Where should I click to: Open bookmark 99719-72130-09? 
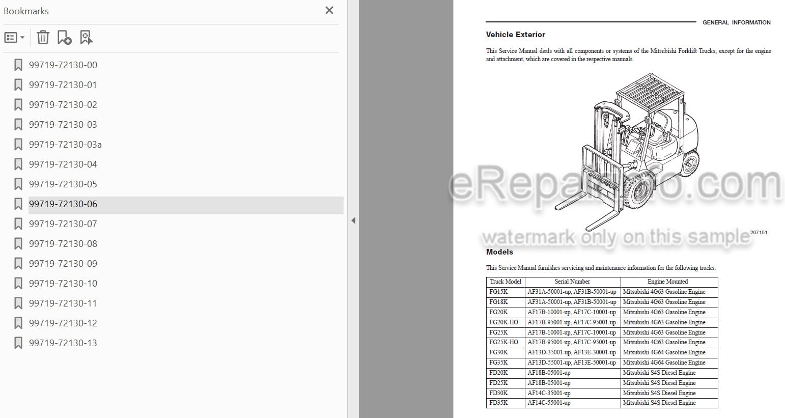63,263
